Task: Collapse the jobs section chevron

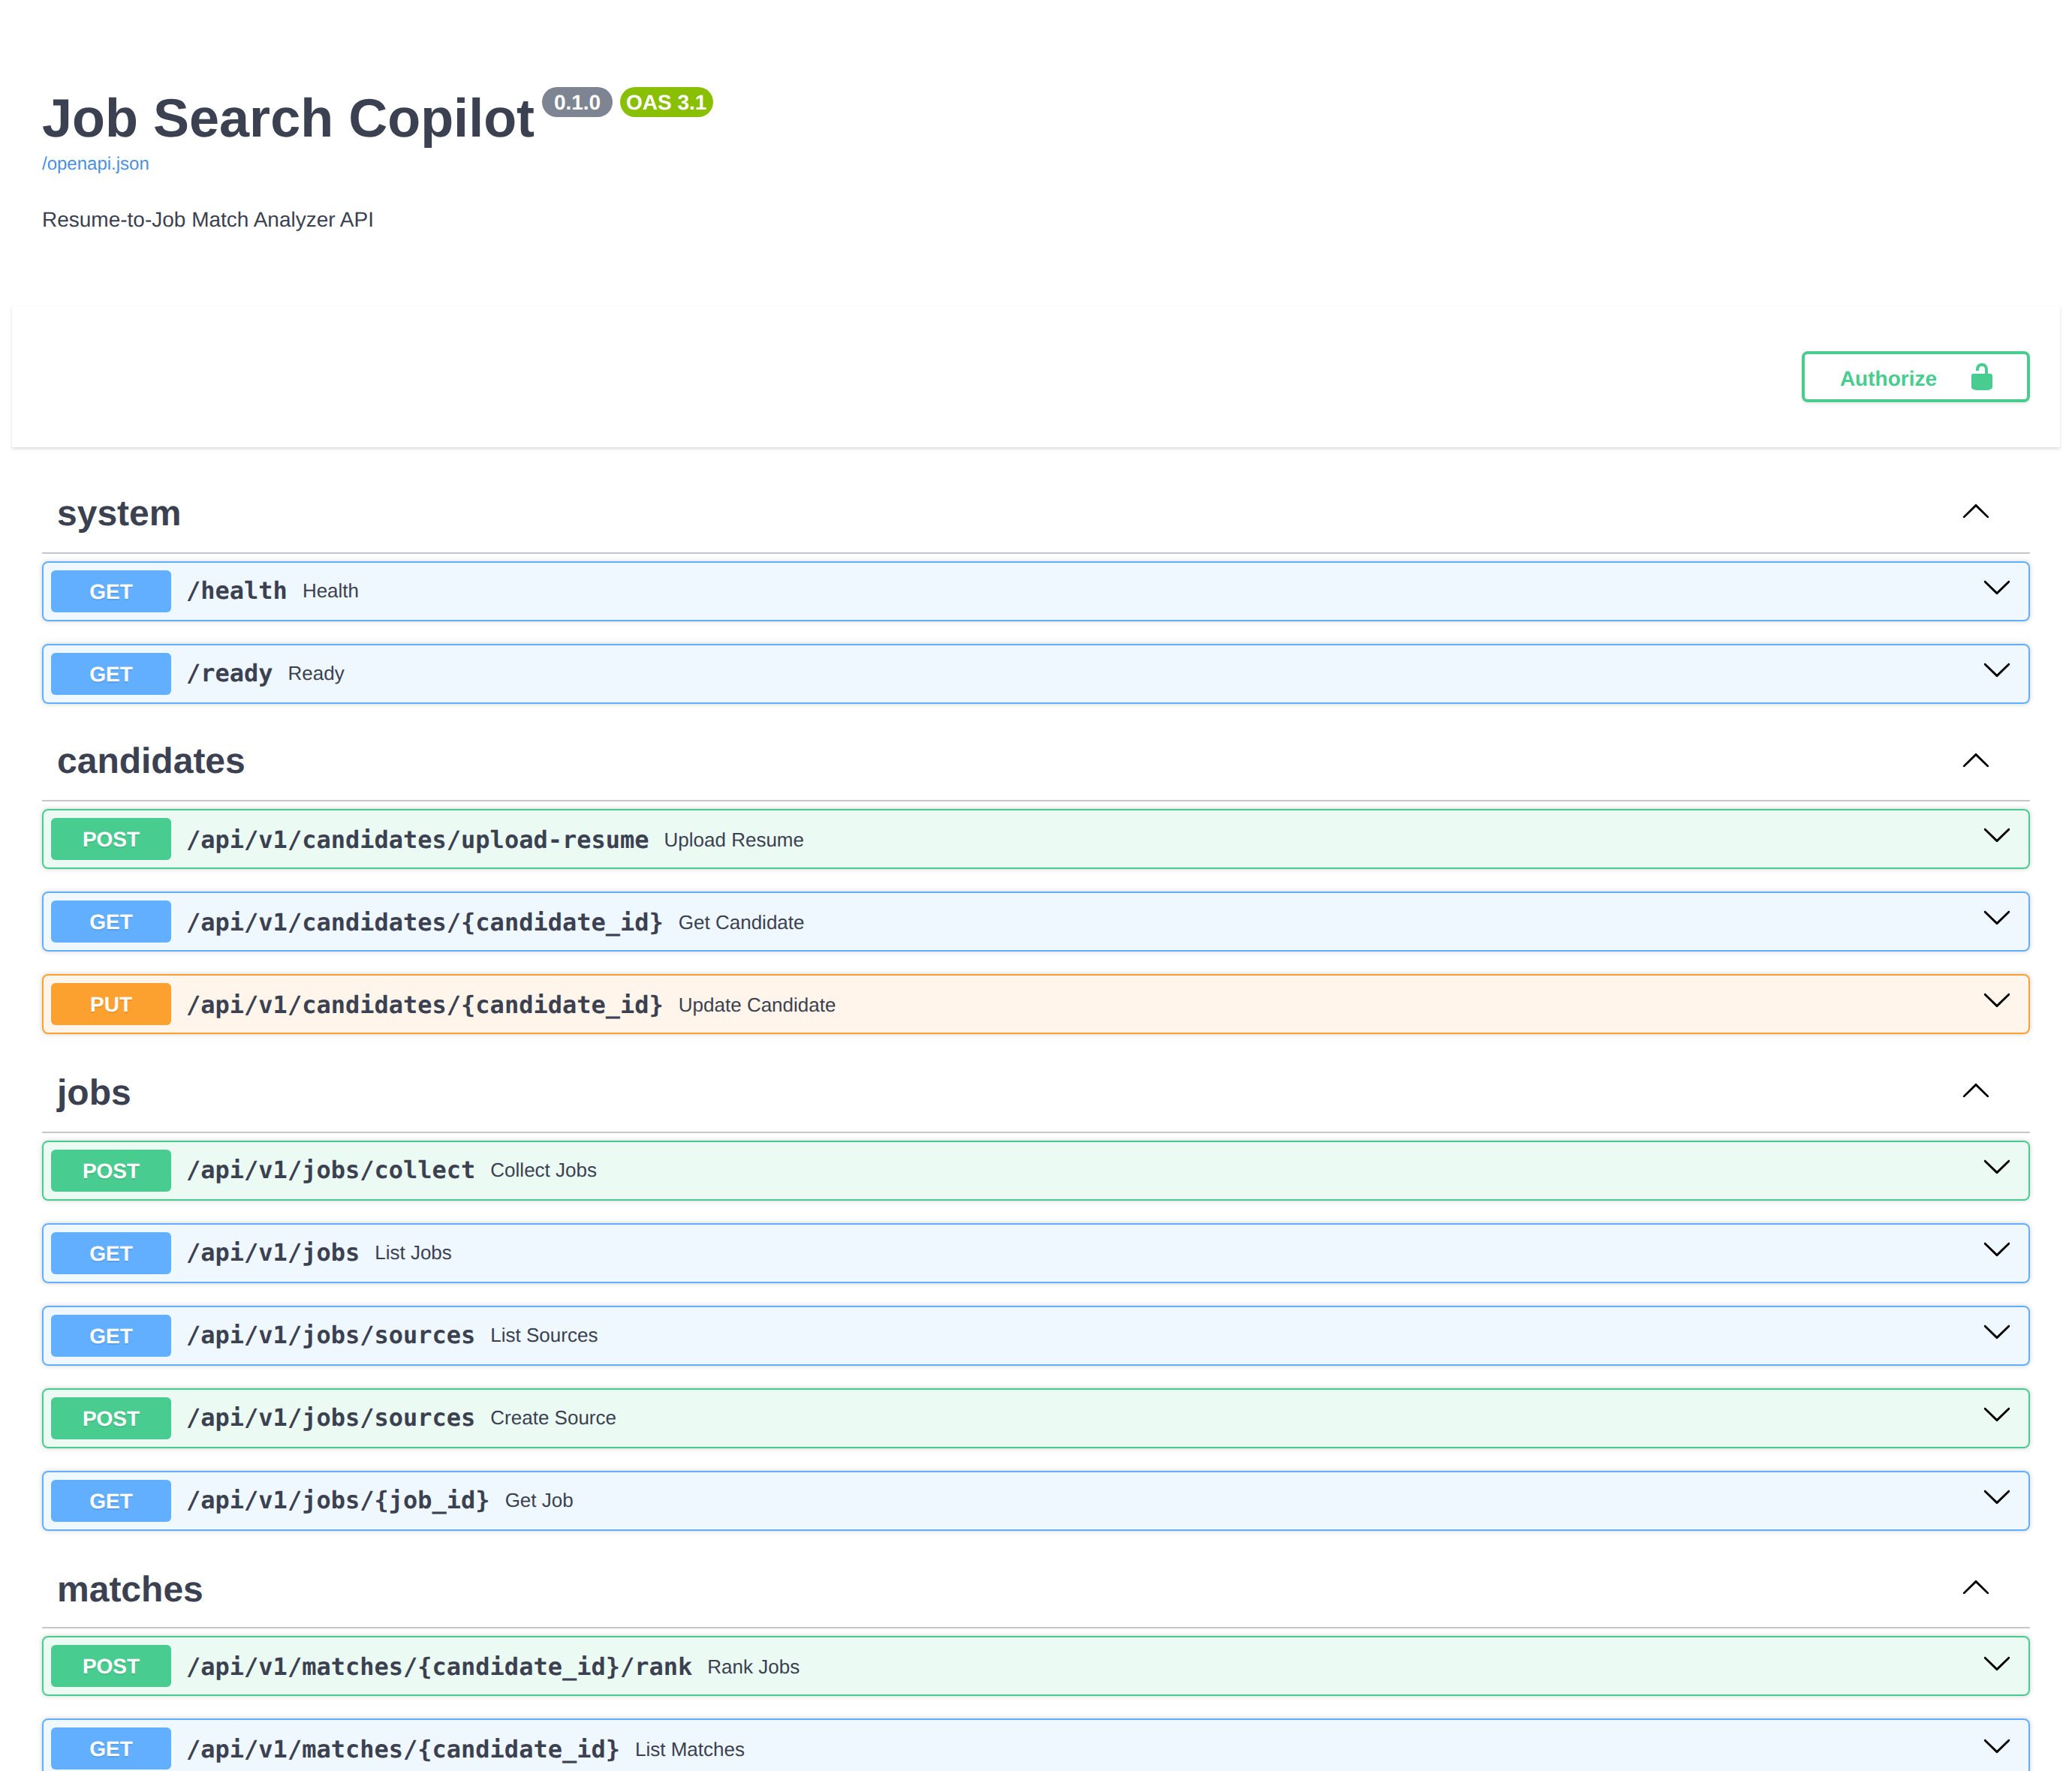Action: point(1975,1090)
